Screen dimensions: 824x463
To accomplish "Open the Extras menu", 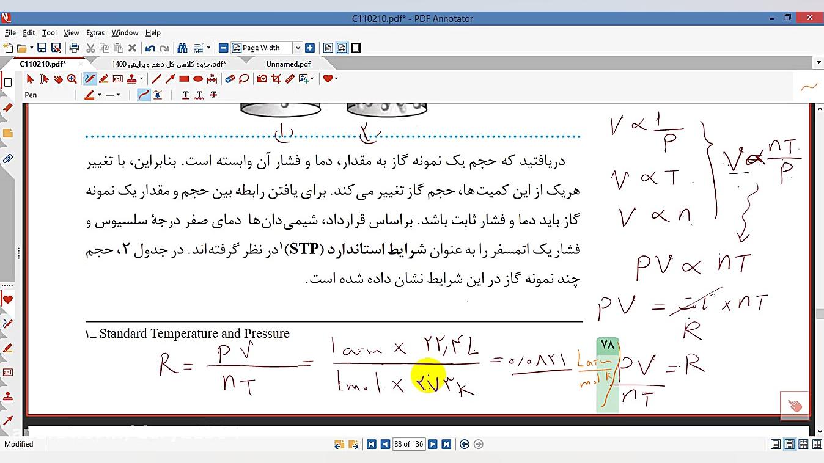I will point(95,33).
